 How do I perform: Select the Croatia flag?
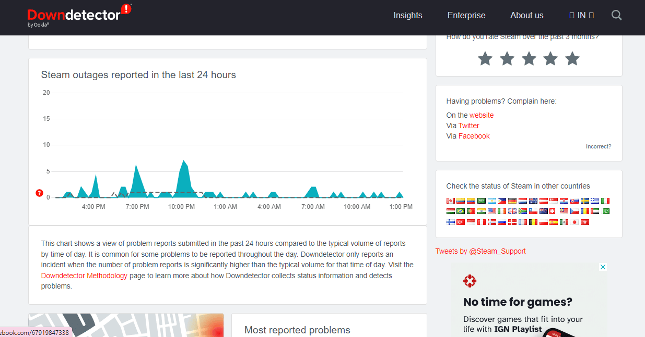pyautogui.click(x=564, y=201)
